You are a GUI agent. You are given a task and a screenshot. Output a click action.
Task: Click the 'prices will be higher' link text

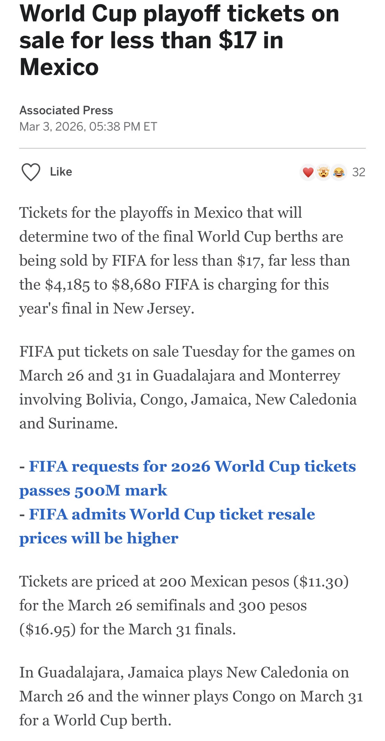pyautogui.click(x=99, y=538)
